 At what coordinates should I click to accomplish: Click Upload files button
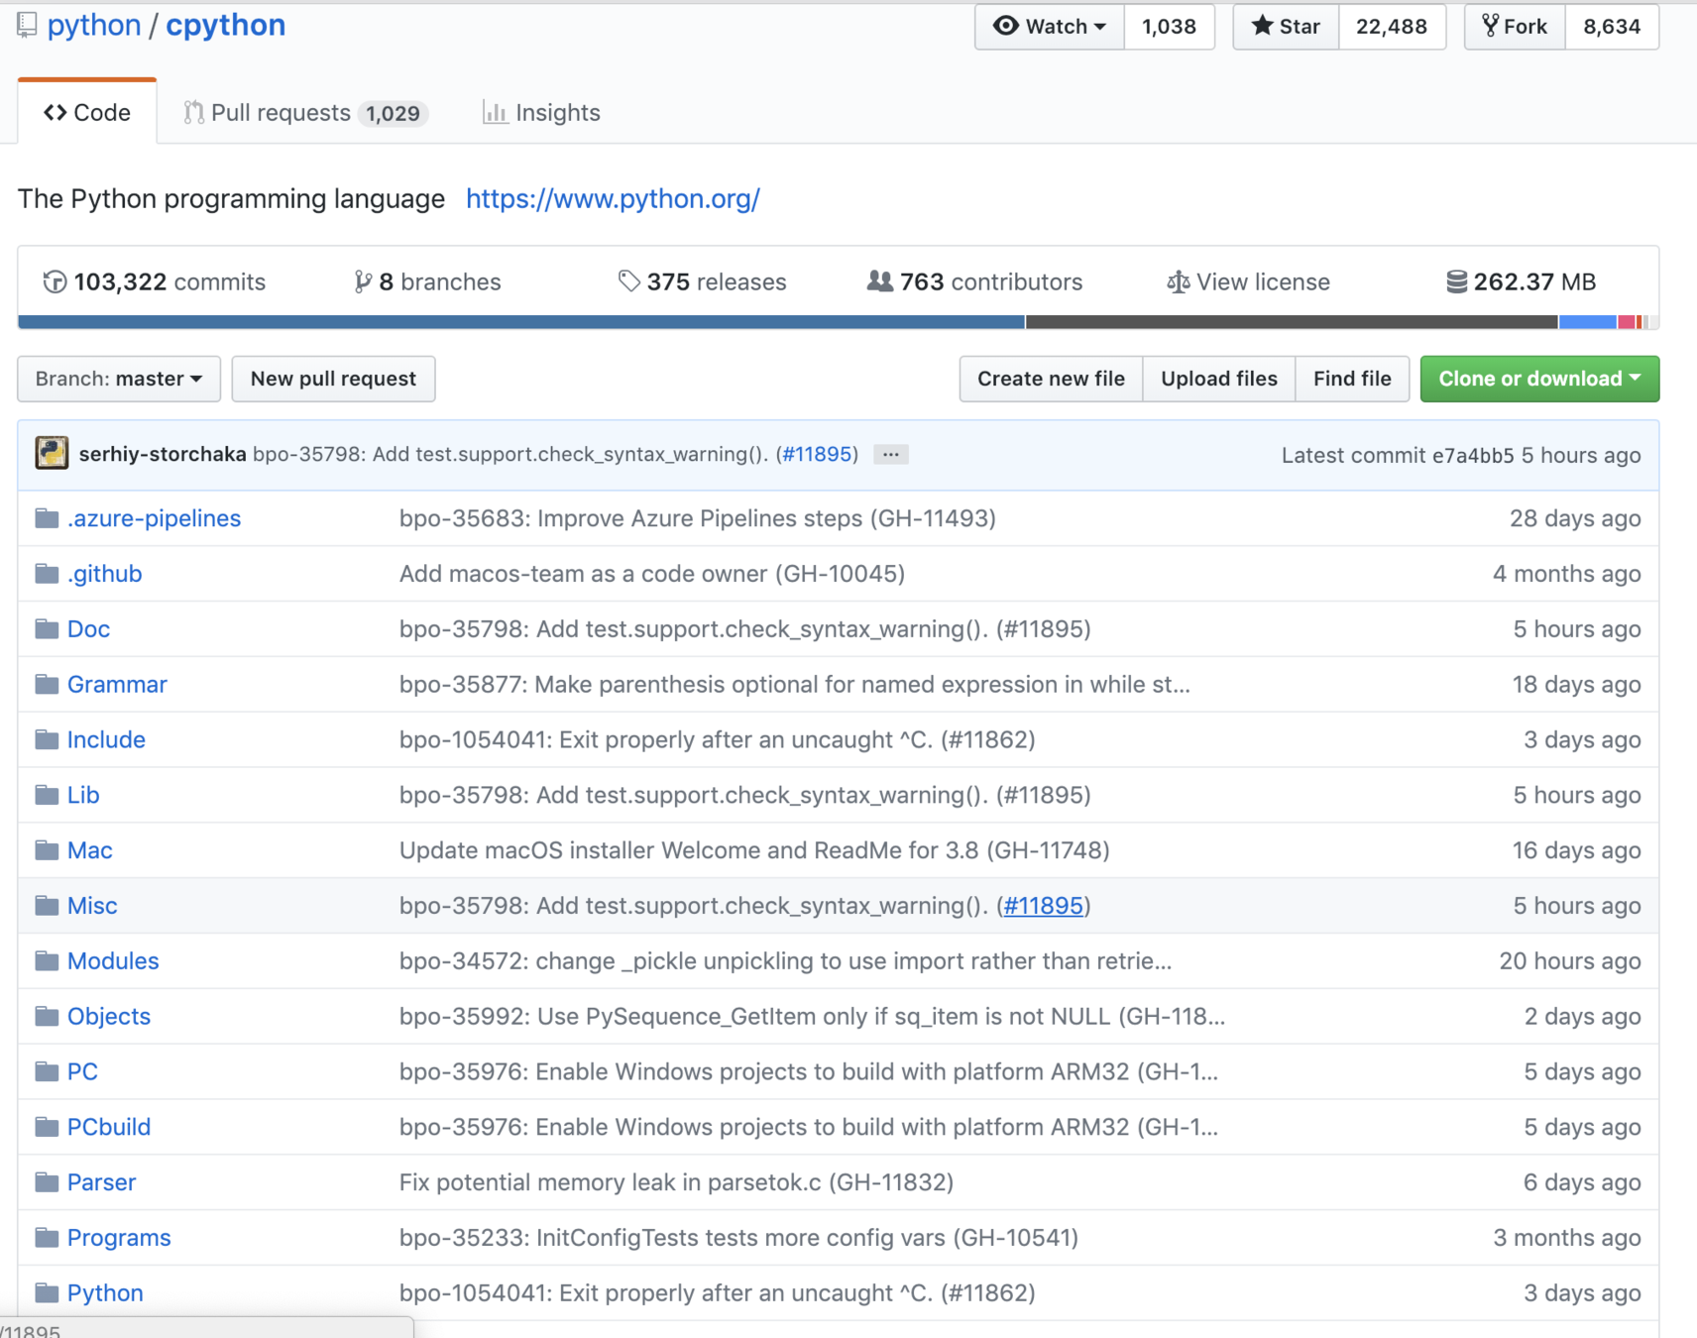pos(1219,379)
